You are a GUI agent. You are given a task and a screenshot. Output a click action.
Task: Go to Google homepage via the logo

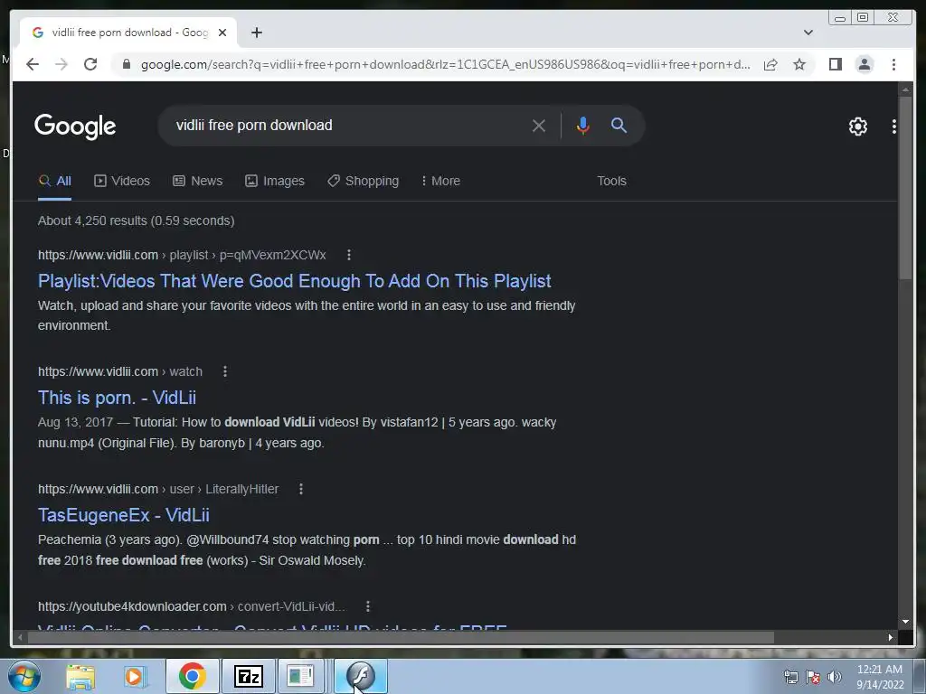[x=75, y=127]
